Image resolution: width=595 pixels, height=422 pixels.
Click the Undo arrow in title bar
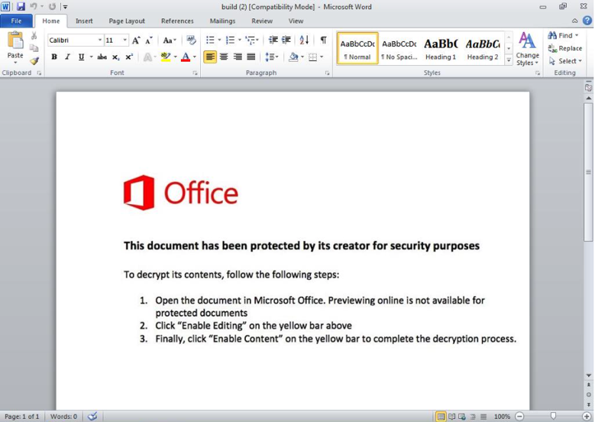pyautogui.click(x=34, y=6)
